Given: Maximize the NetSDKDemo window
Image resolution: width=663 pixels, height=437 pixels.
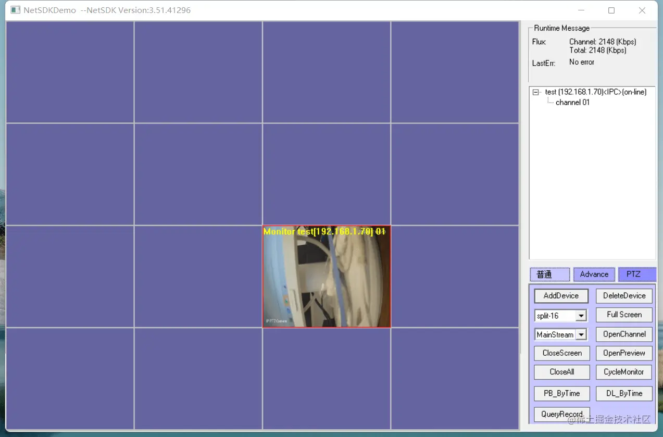Looking at the screenshot, I should coord(611,10).
